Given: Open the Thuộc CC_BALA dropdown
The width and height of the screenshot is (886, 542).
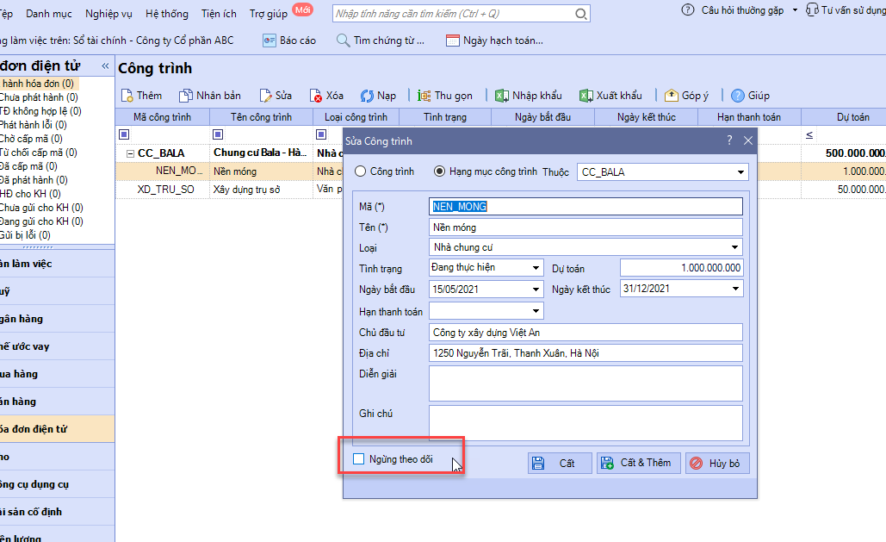Looking at the screenshot, I should (x=740, y=172).
